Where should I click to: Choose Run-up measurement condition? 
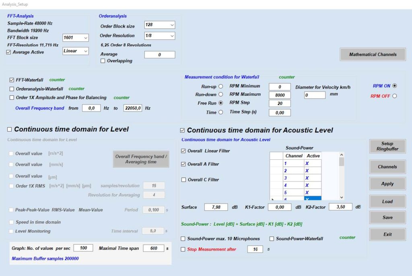point(220,87)
